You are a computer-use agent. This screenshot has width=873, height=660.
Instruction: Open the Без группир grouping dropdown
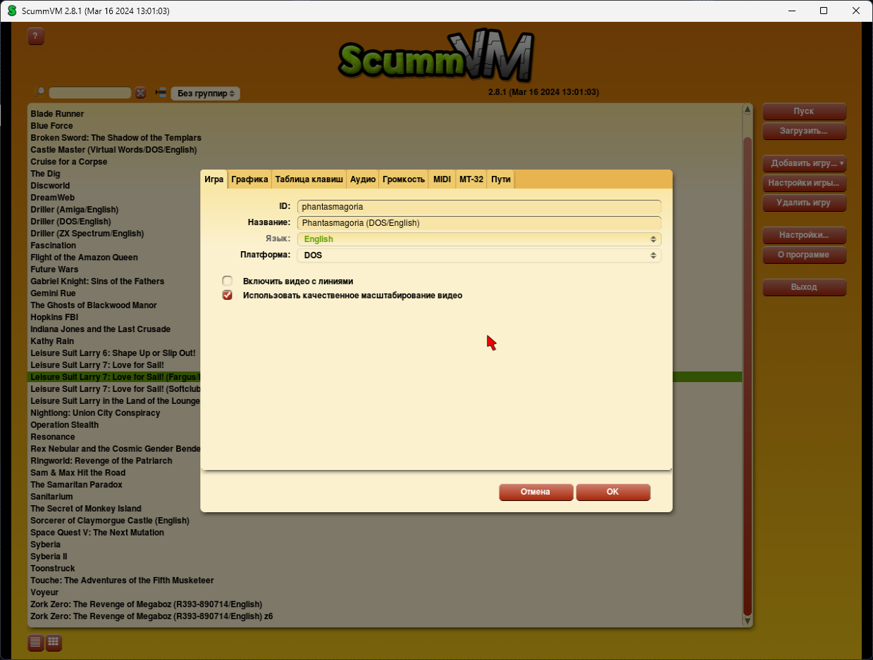(x=206, y=93)
